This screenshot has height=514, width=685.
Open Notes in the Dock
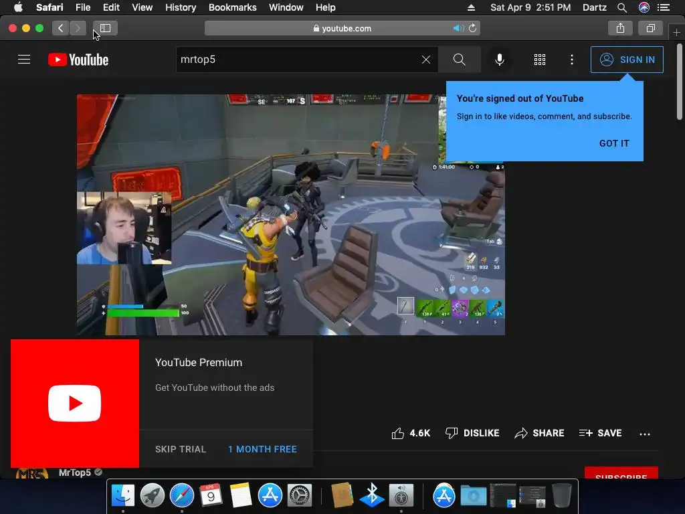coord(241,495)
